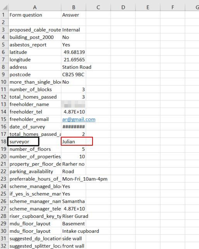Screen dimensions: 199x249
Task: Select the 'suggested_dp_location' cell
Action: [x=35, y=239]
